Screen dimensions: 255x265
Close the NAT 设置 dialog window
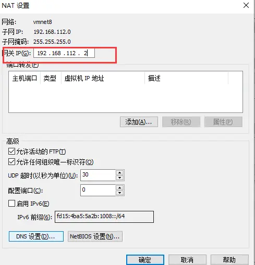point(246,5)
